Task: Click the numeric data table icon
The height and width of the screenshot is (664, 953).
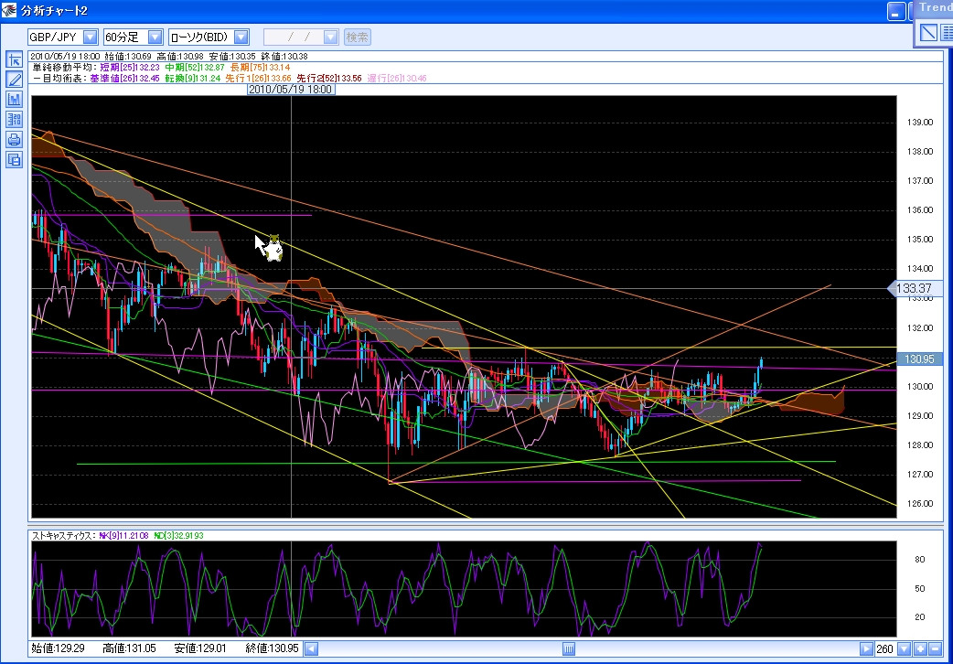Action: [14, 119]
